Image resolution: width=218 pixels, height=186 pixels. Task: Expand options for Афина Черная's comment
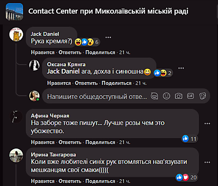207,123
